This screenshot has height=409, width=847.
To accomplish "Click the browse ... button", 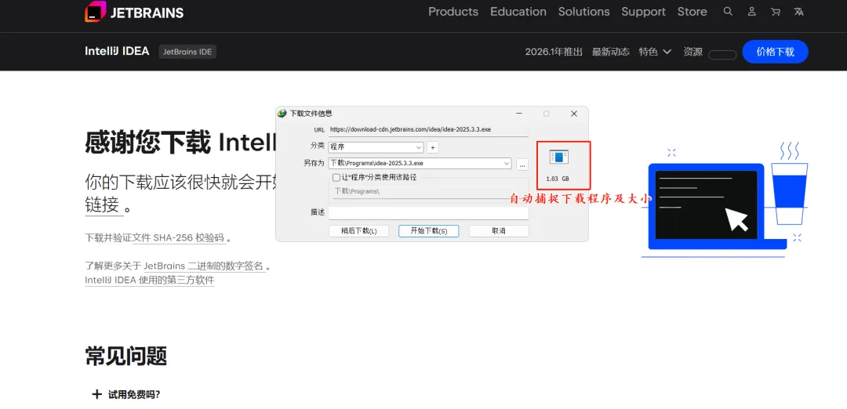I will coord(522,164).
